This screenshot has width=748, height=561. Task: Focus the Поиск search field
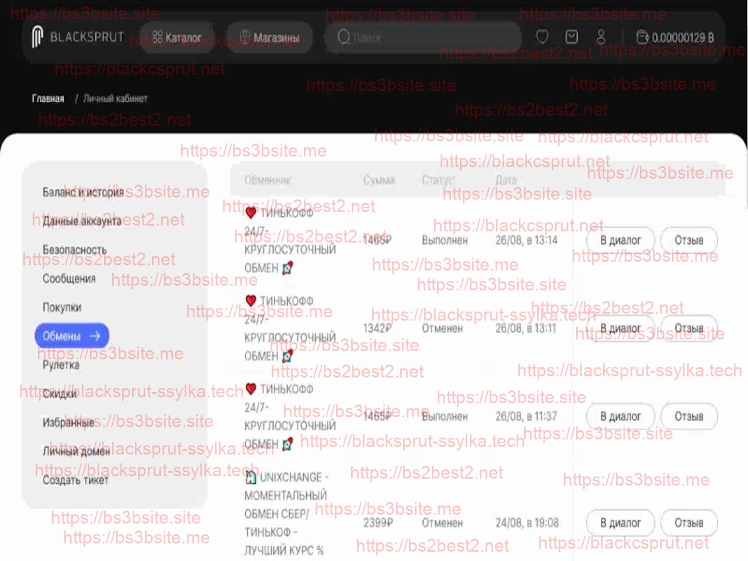tap(423, 37)
